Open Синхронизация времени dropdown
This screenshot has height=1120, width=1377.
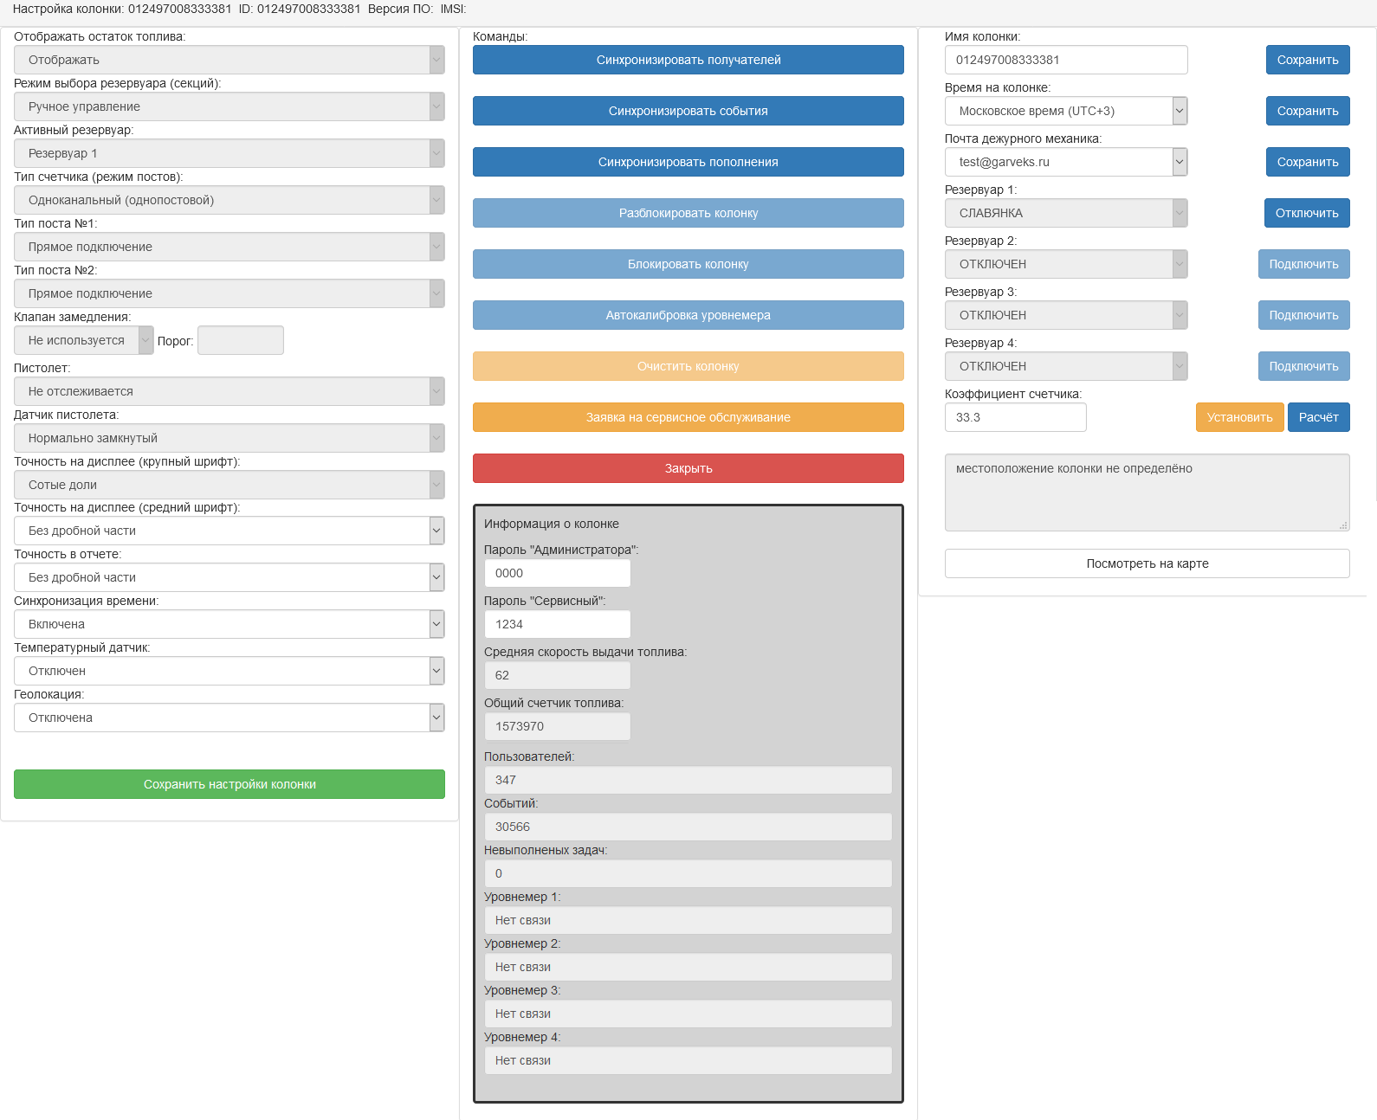(x=229, y=624)
